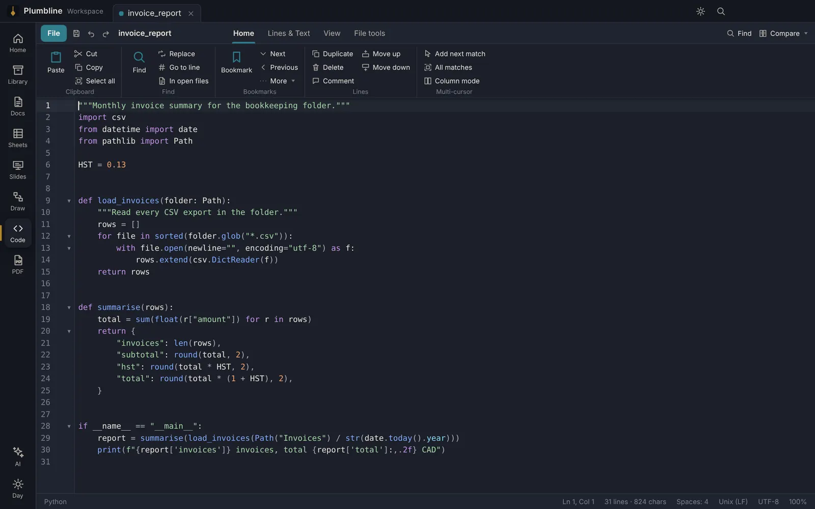
Task: Click the save icon next to File
Action: click(76, 34)
